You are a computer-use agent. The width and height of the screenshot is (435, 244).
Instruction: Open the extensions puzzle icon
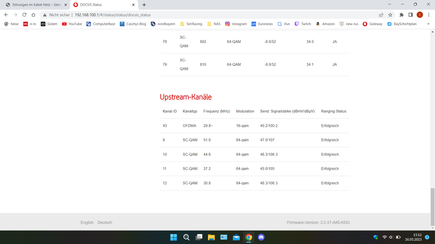tap(401, 15)
